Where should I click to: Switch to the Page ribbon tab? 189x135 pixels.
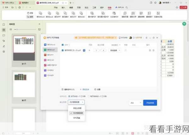[x=79, y=8]
